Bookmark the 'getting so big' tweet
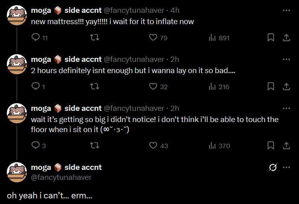The width and height of the screenshot is (299, 204). point(271,145)
